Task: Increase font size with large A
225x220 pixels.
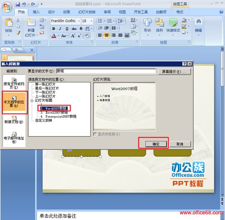Action: [x=73, y=36]
